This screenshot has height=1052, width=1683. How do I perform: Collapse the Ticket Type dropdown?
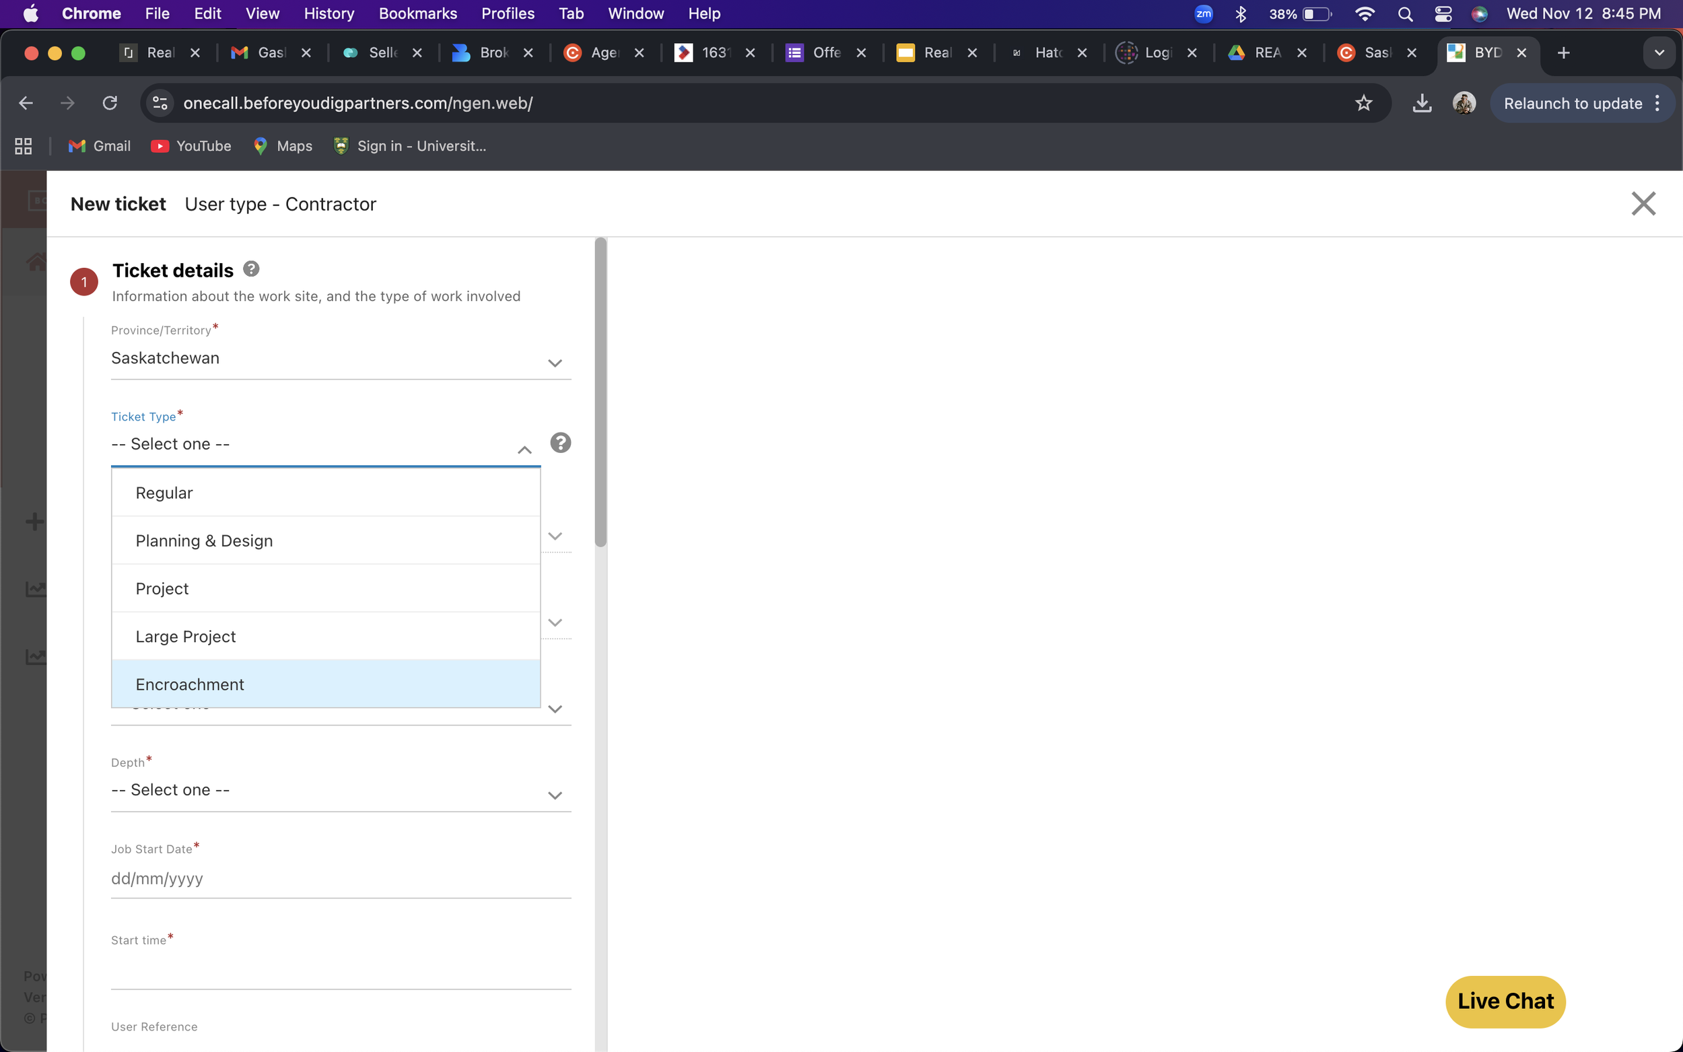click(524, 450)
